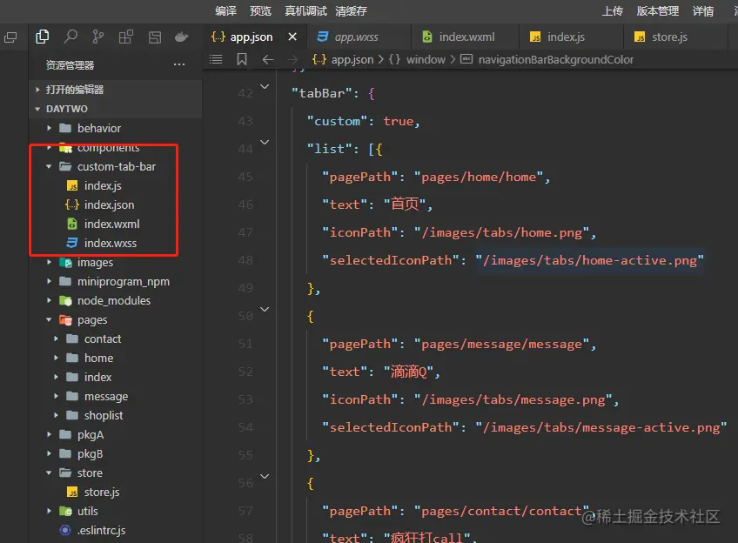Open index.js in custom-tab-bar folder
The image size is (738, 543).
tap(115, 185)
